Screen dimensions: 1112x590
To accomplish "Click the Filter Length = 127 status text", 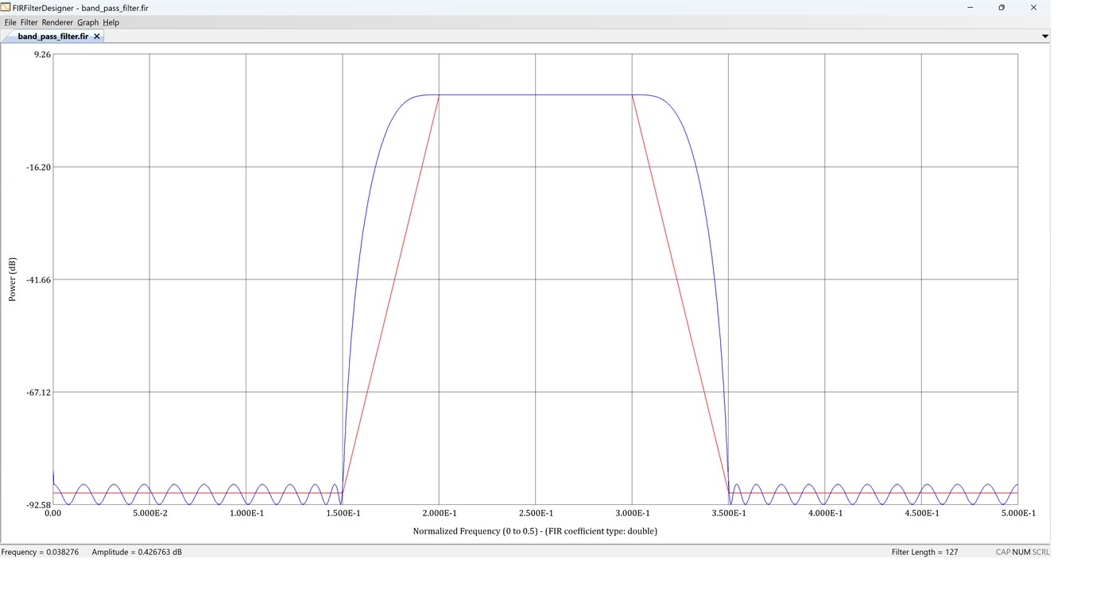I will tap(924, 552).
